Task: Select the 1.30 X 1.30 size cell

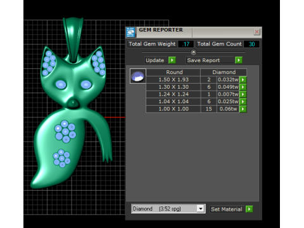Action: click(174, 87)
